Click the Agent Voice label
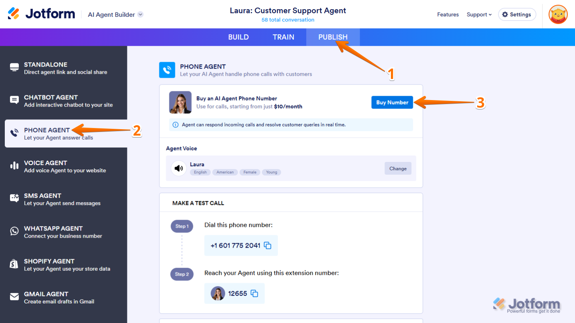This screenshot has width=575, height=323. (182, 148)
